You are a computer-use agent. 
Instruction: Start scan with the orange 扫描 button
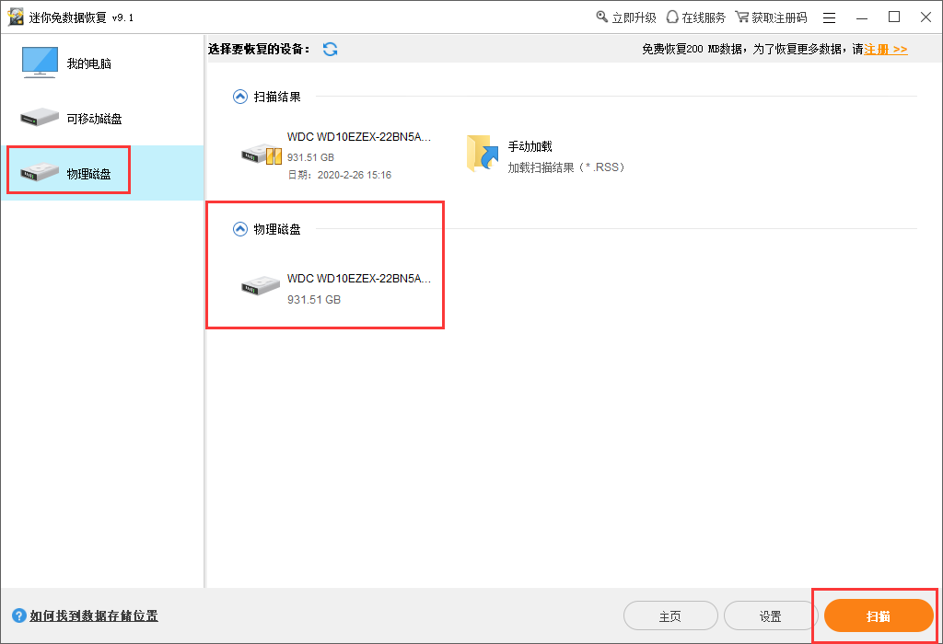[x=878, y=615]
